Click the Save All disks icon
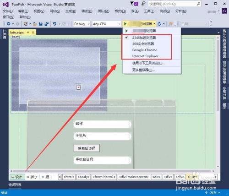The image size is (229, 196). click(x=46, y=24)
